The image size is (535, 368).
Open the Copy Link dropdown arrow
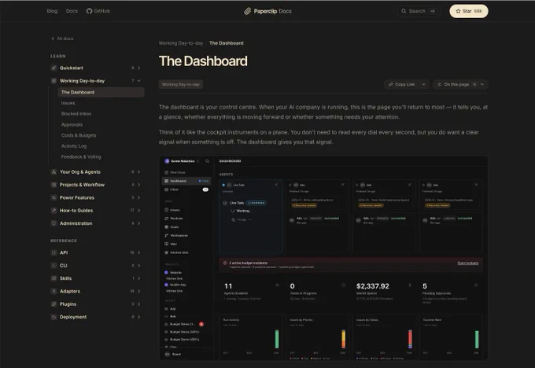pos(424,84)
